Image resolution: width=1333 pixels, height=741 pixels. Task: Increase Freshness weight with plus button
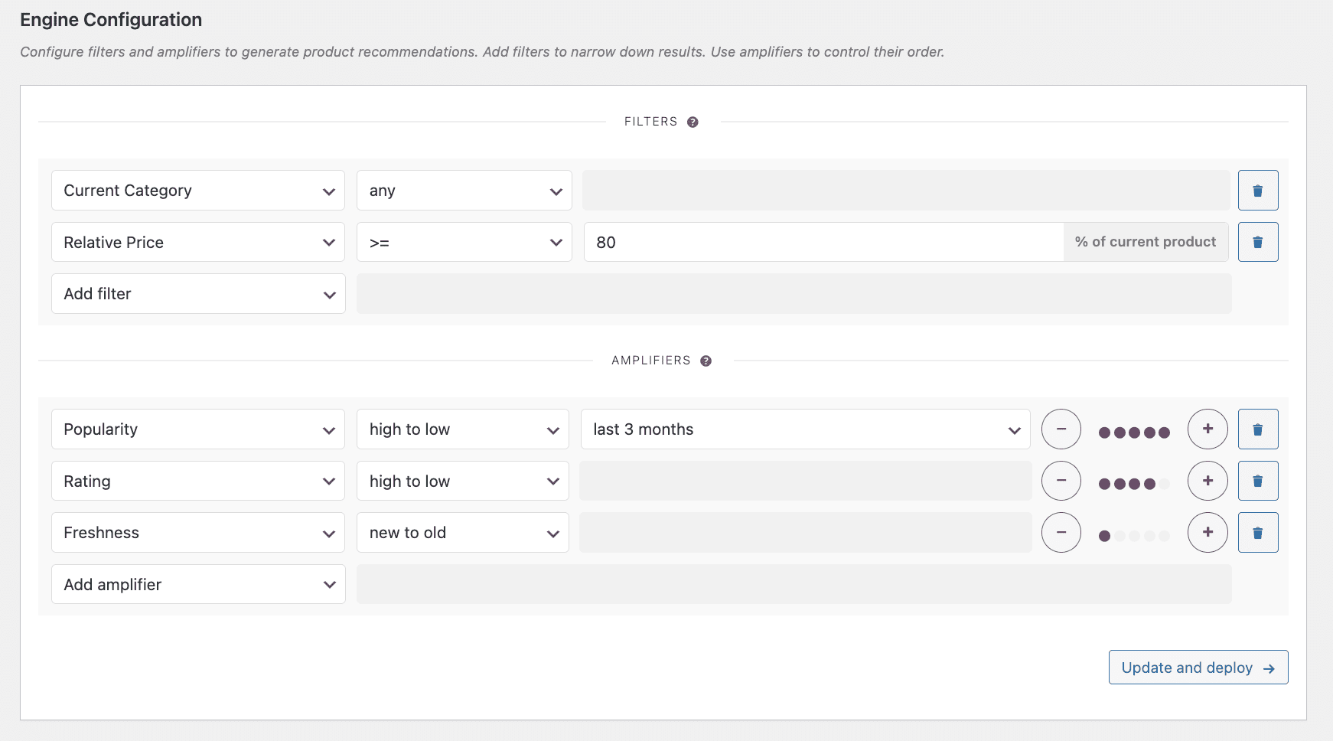point(1208,533)
